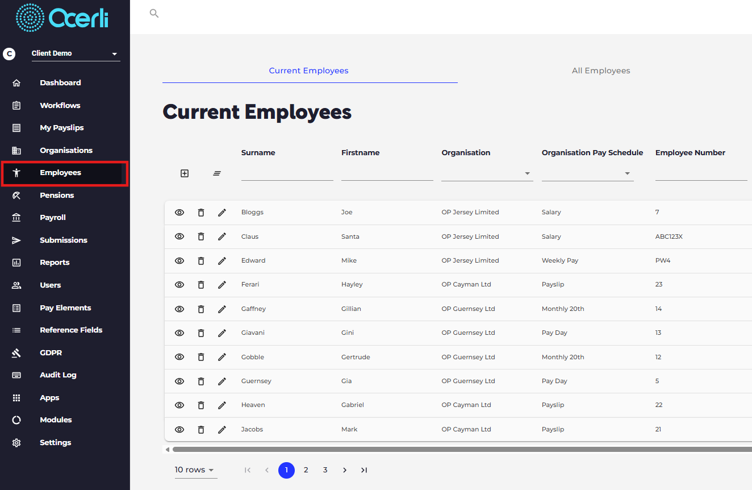Image resolution: width=752 pixels, height=490 pixels.
Task: Click the Ocerli logo
Action: pyautogui.click(x=62, y=18)
